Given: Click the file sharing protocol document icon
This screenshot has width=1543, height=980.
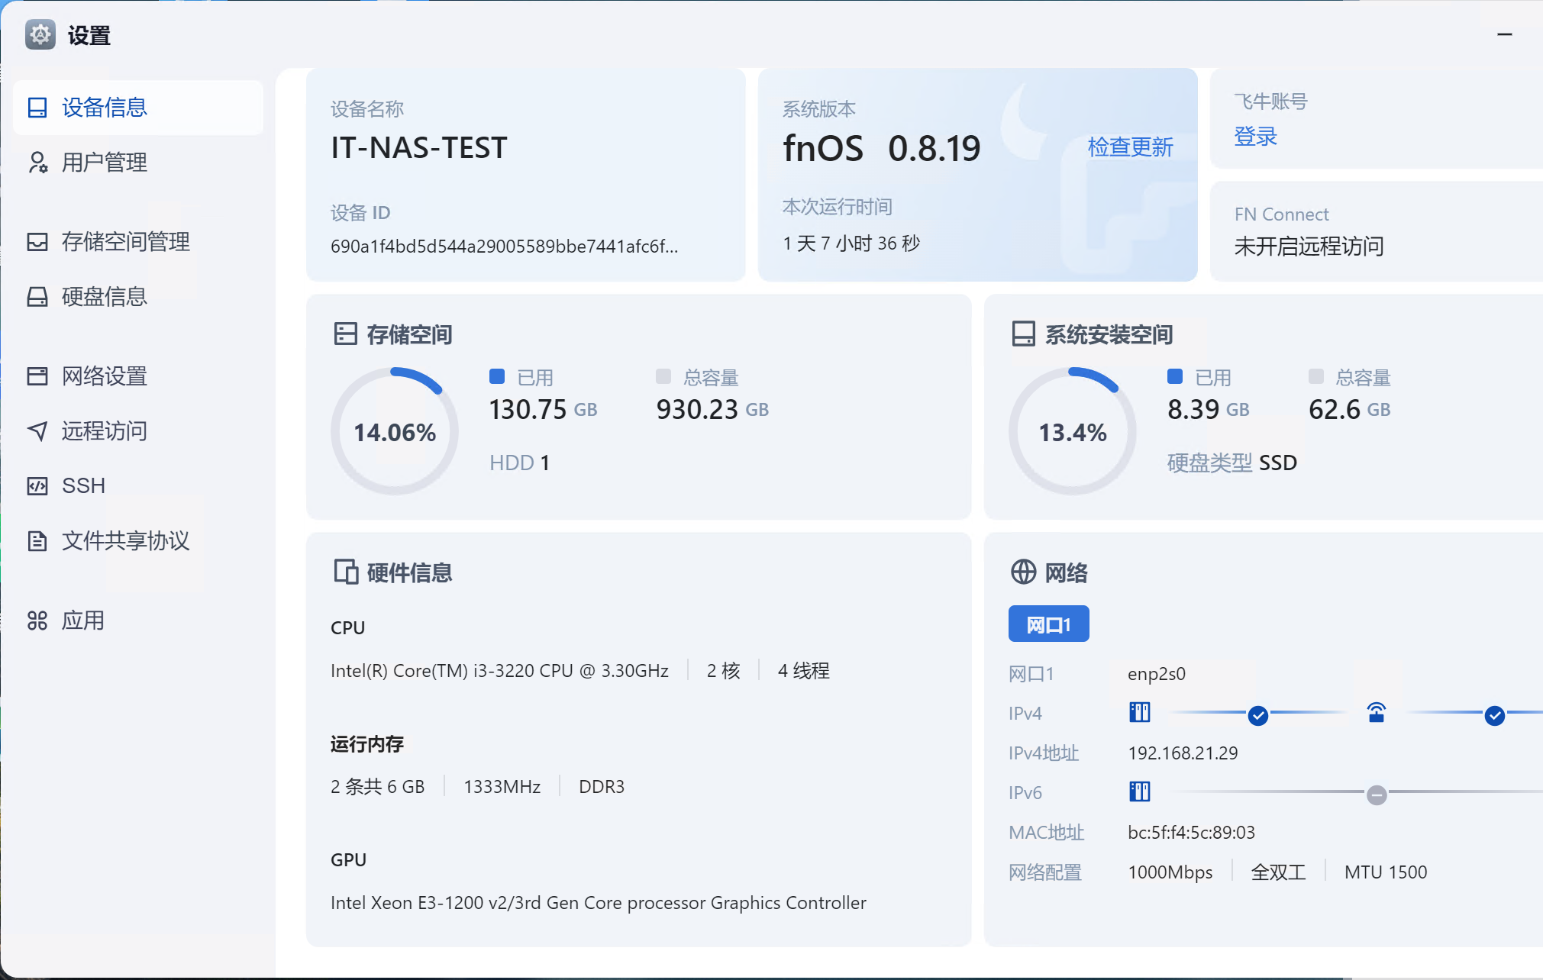Looking at the screenshot, I should [x=37, y=541].
